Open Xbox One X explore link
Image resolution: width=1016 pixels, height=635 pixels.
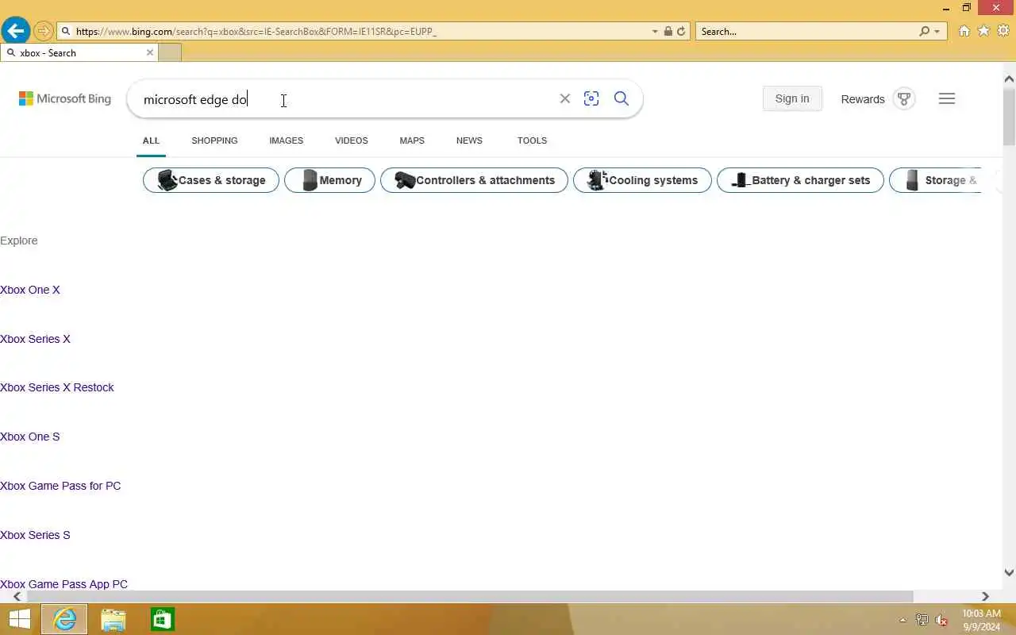coord(30,290)
